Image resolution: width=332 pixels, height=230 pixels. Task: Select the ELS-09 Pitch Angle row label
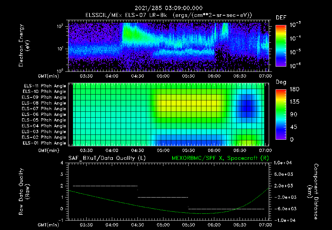coord(44,97)
